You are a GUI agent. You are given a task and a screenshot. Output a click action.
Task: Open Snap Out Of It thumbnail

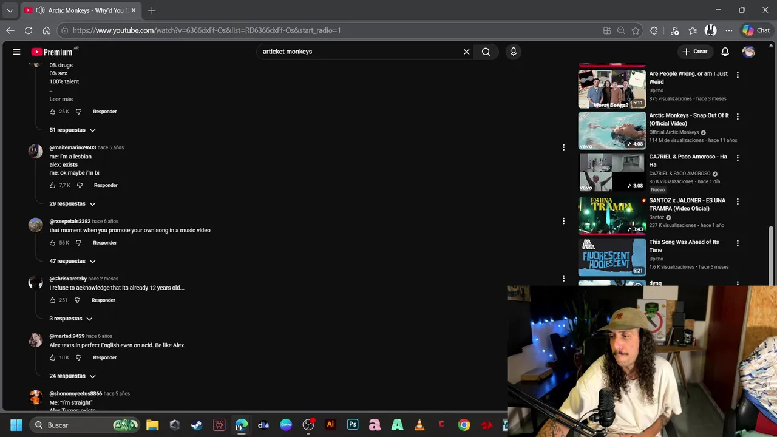click(x=612, y=130)
